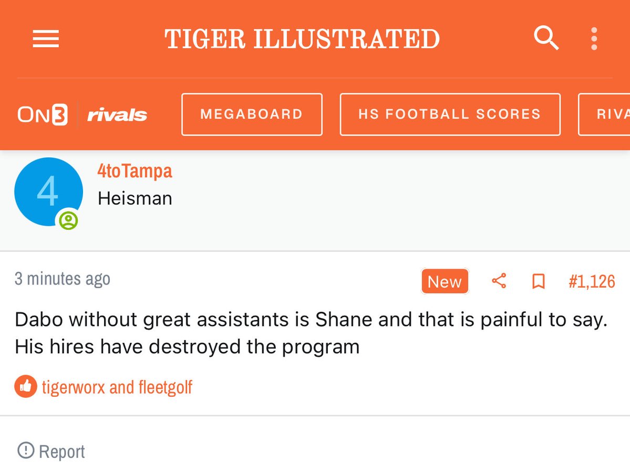Open the partially visible RIVA tab
This screenshot has width=630, height=475.
click(606, 114)
